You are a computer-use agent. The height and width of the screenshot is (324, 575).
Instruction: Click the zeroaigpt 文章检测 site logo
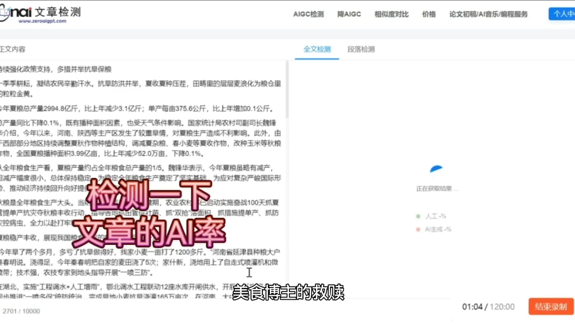[40, 14]
